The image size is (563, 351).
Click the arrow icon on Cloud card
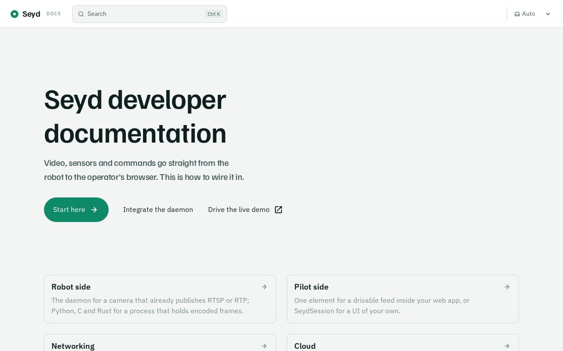pos(507,346)
